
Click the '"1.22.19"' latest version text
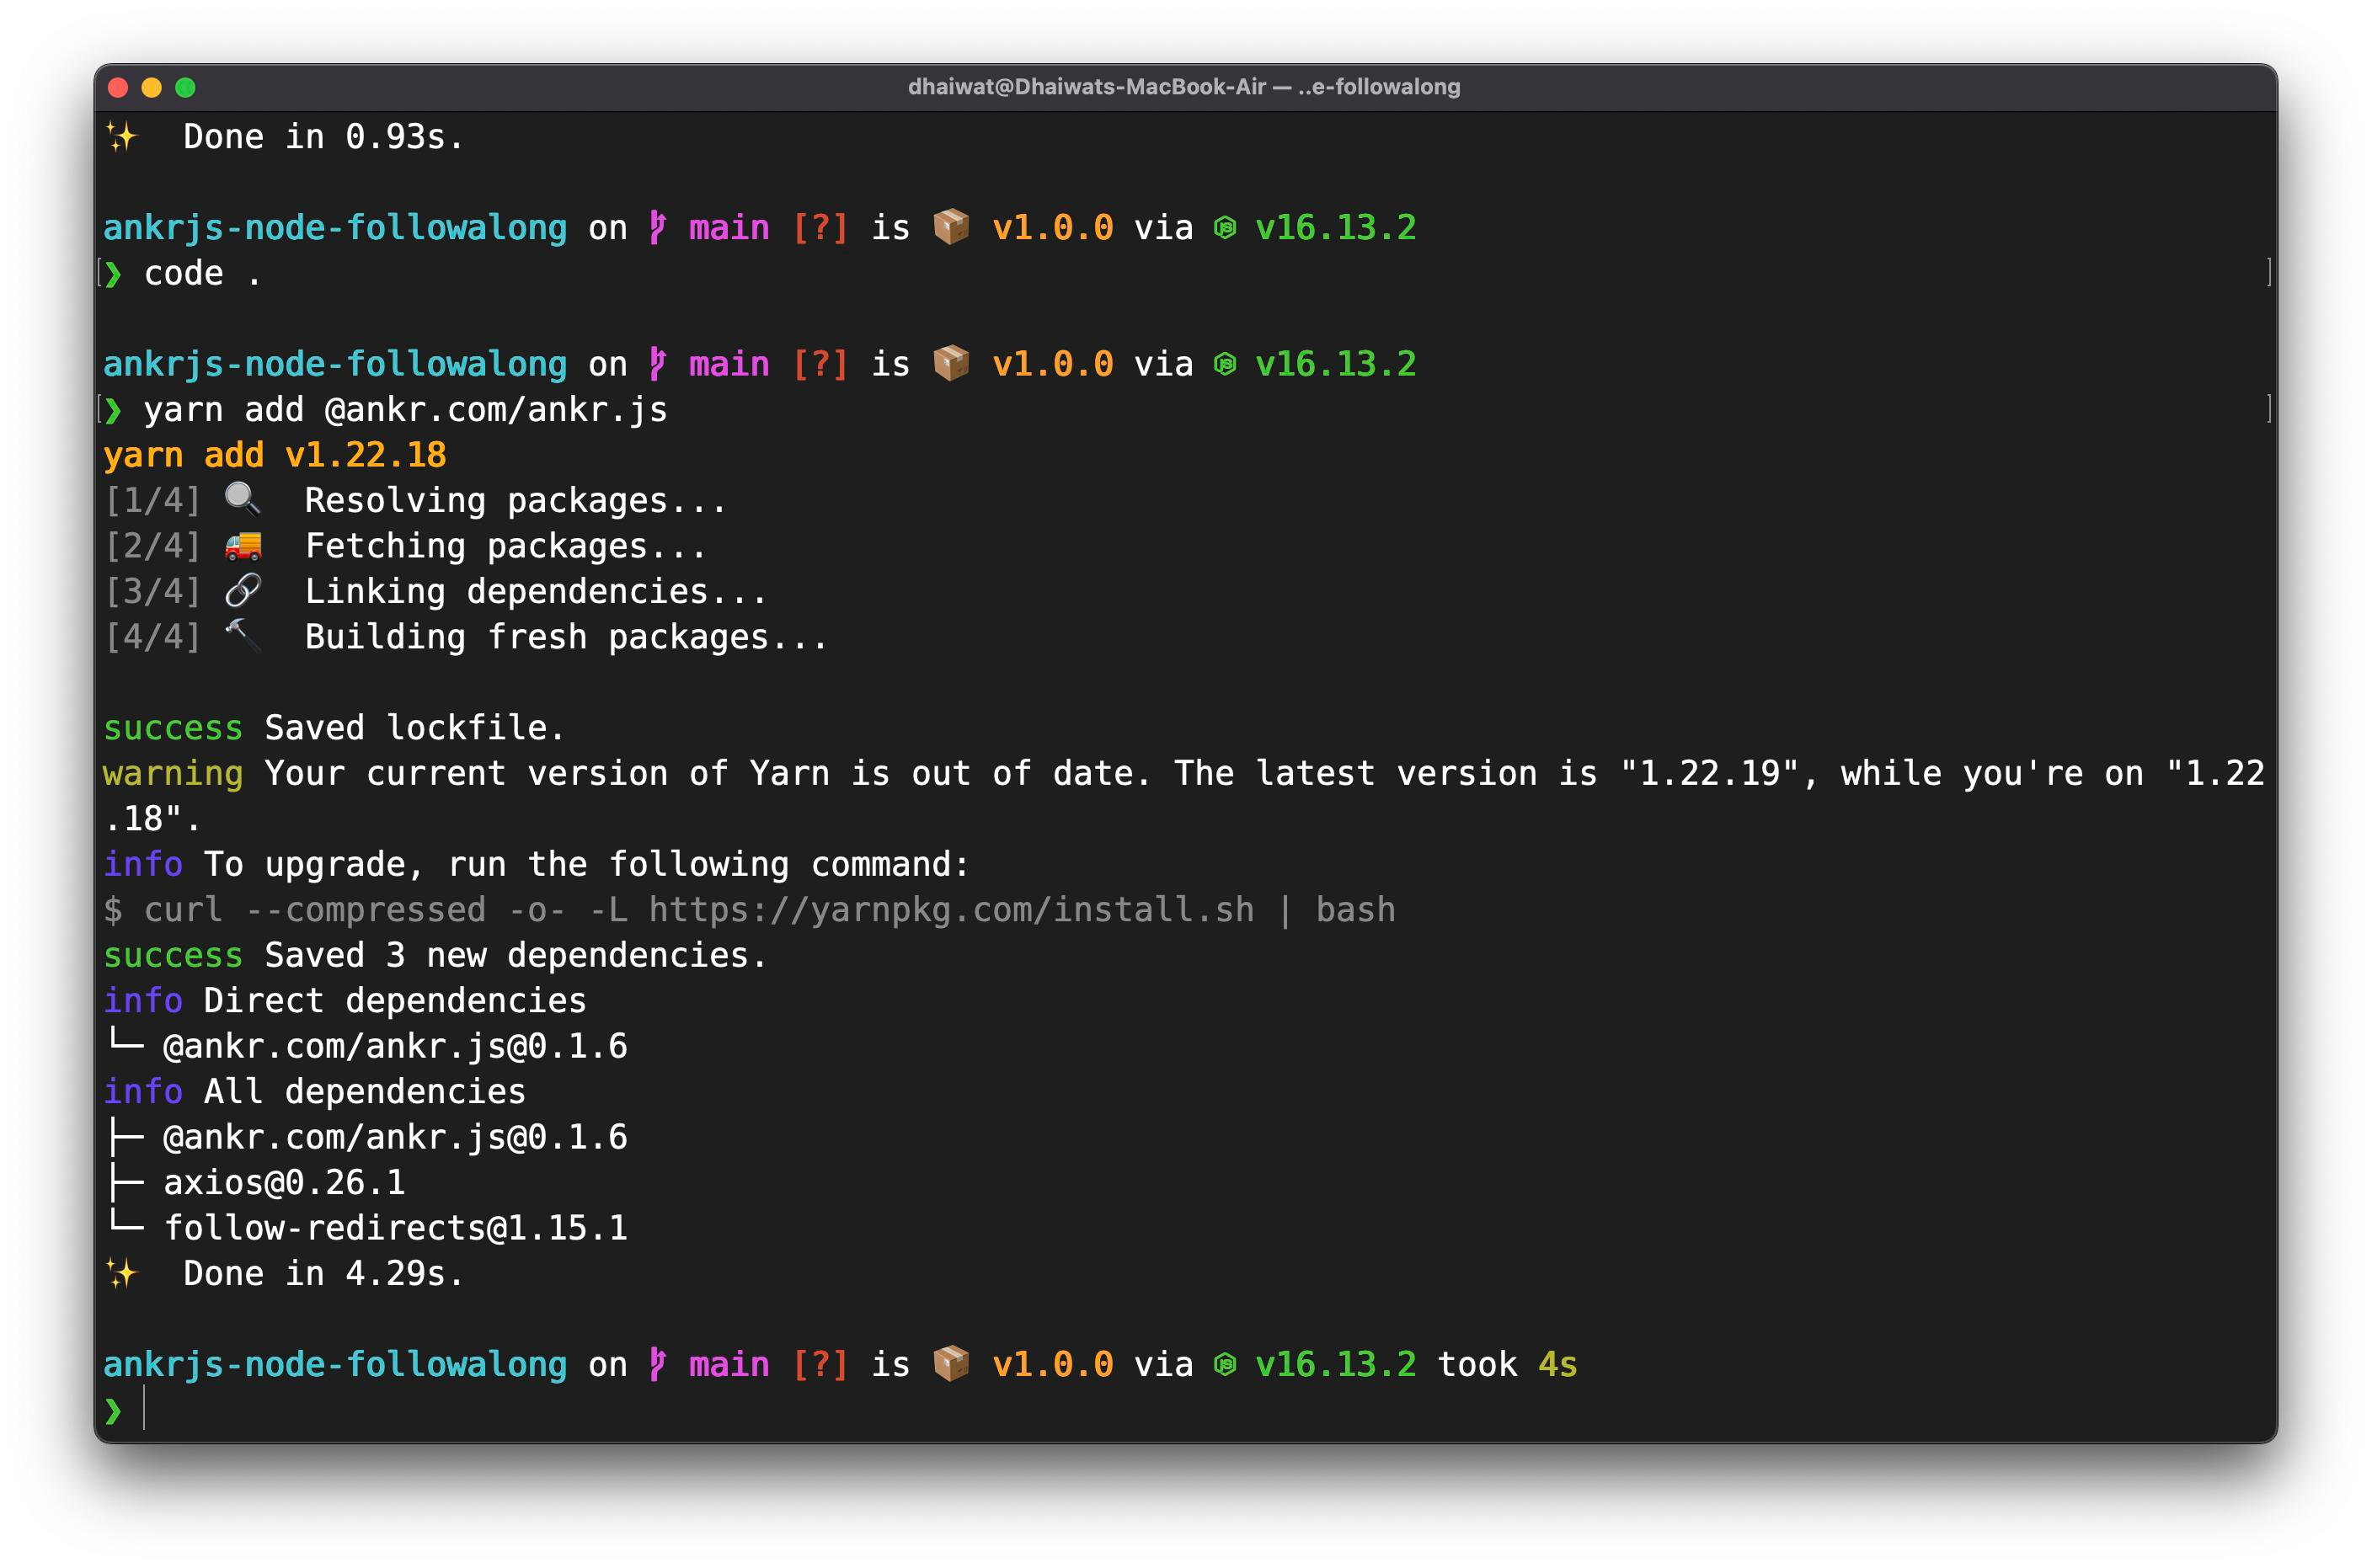pos(1710,774)
